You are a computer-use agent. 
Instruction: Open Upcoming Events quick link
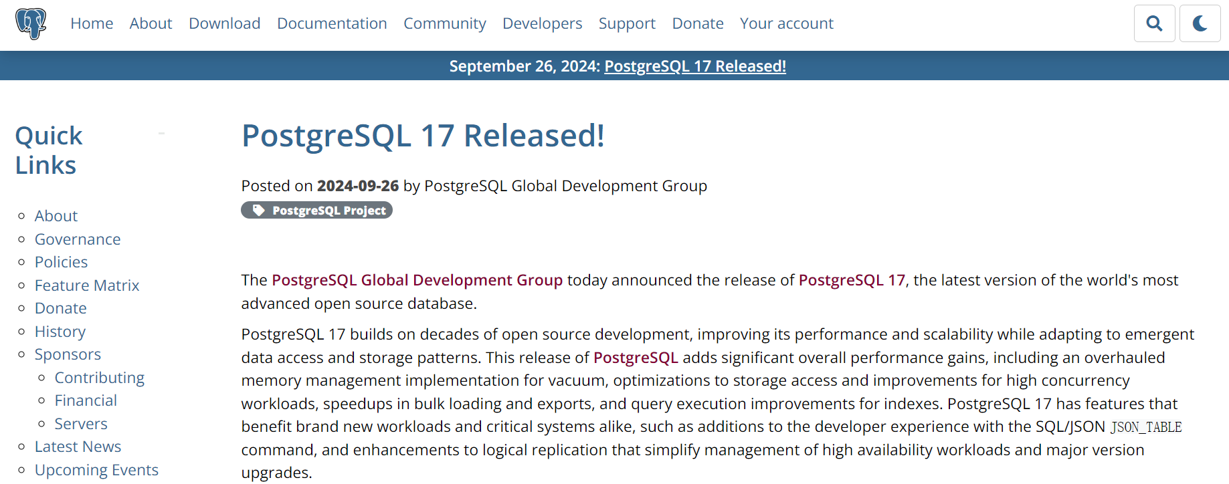click(96, 470)
